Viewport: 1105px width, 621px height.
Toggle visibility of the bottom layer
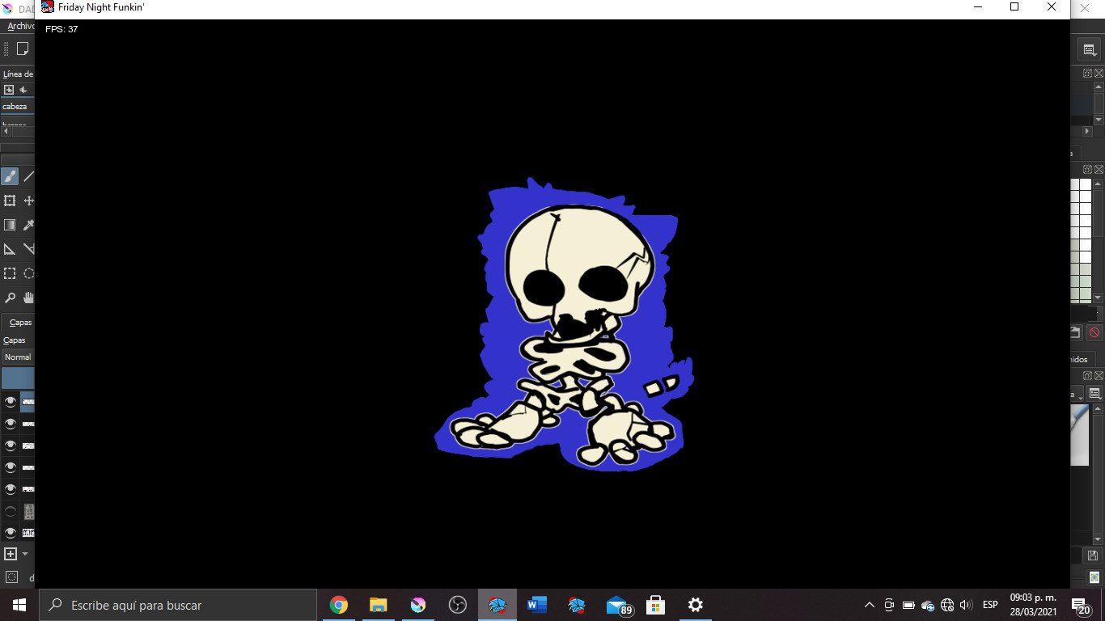[x=11, y=533]
